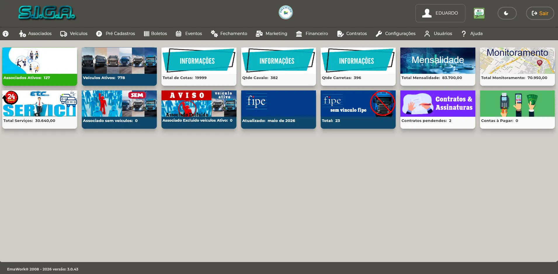Open the Financeiro menu
558x274 pixels.
(x=312, y=34)
